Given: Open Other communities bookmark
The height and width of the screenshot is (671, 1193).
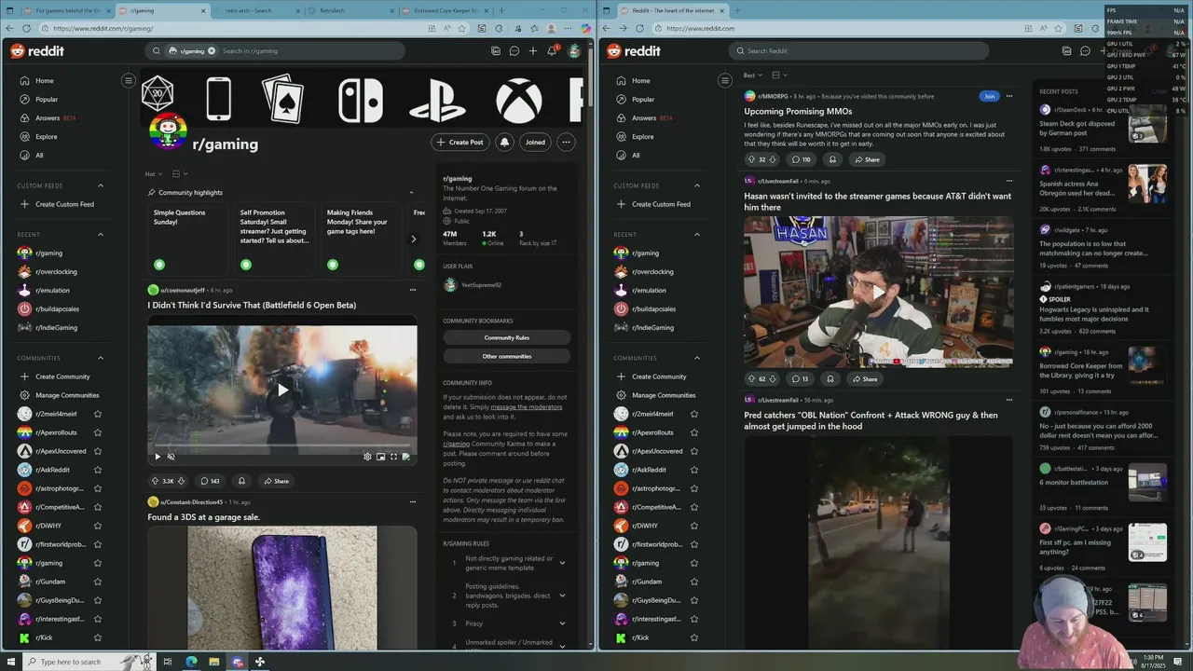Looking at the screenshot, I should pyautogui.click(x=507, y=356).
